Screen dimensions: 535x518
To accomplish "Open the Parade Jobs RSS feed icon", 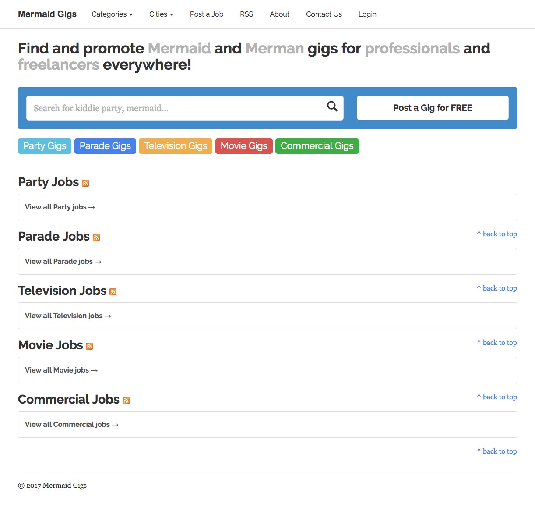I will pos(96,238).
